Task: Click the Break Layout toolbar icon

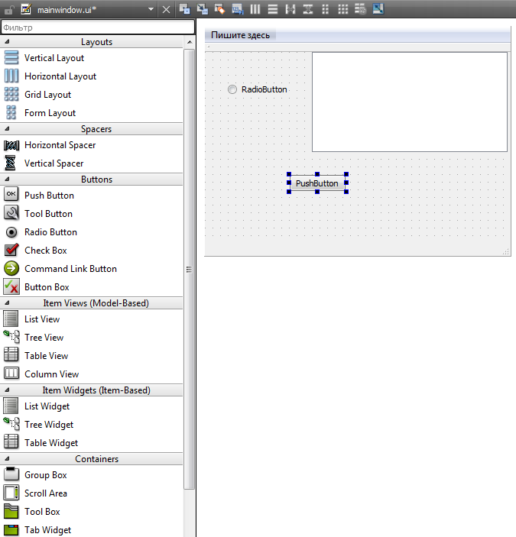Action: click(x=361, y=9)
